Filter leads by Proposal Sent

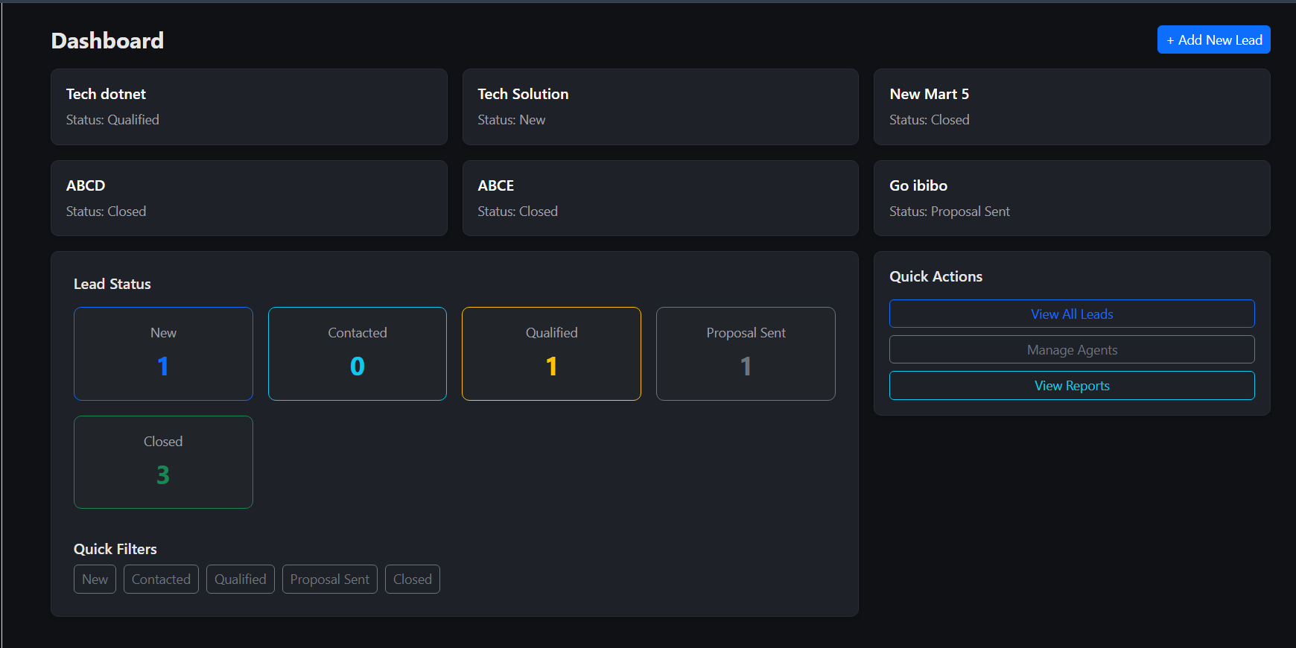coord(329,579)
